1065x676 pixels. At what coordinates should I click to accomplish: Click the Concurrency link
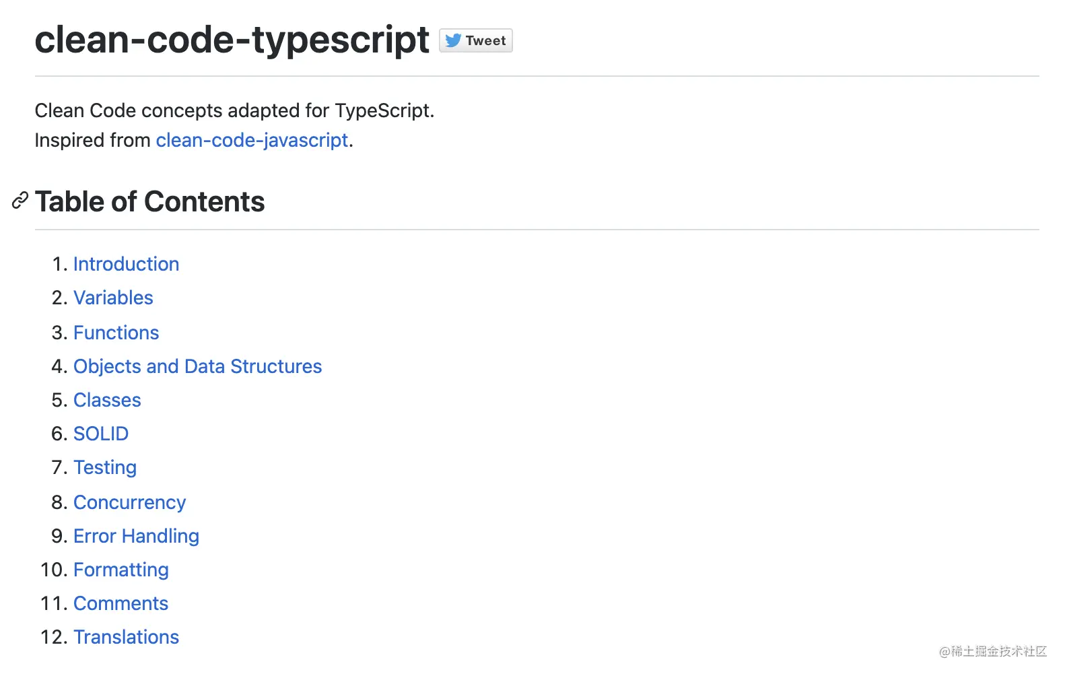129,502
